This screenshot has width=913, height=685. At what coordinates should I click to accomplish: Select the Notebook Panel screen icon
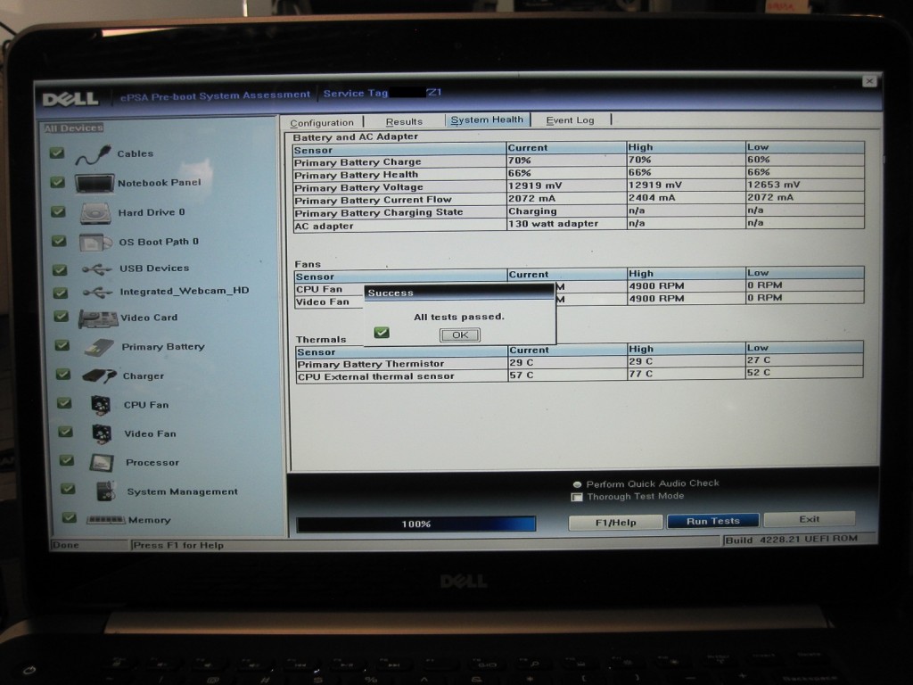[94, 184]
